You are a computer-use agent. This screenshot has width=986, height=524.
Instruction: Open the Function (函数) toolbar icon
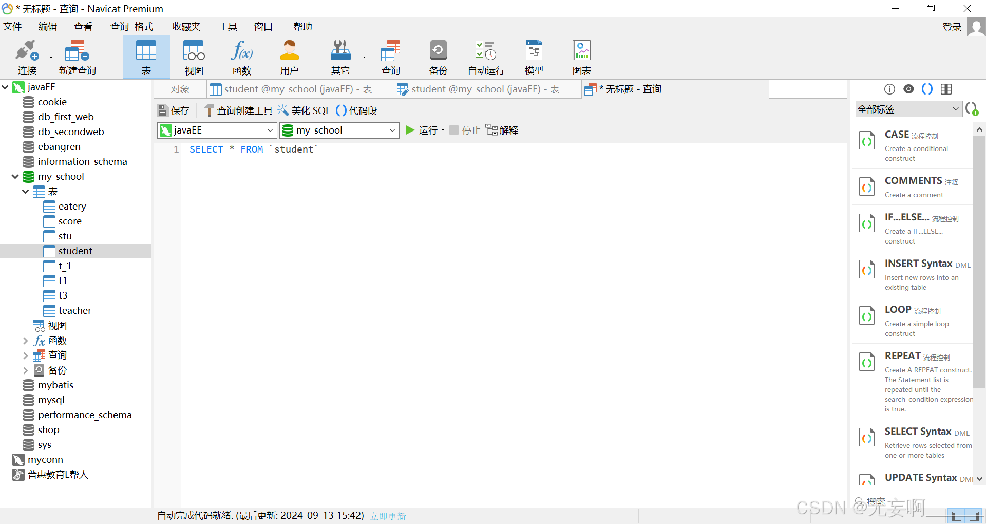click(242, 57)
